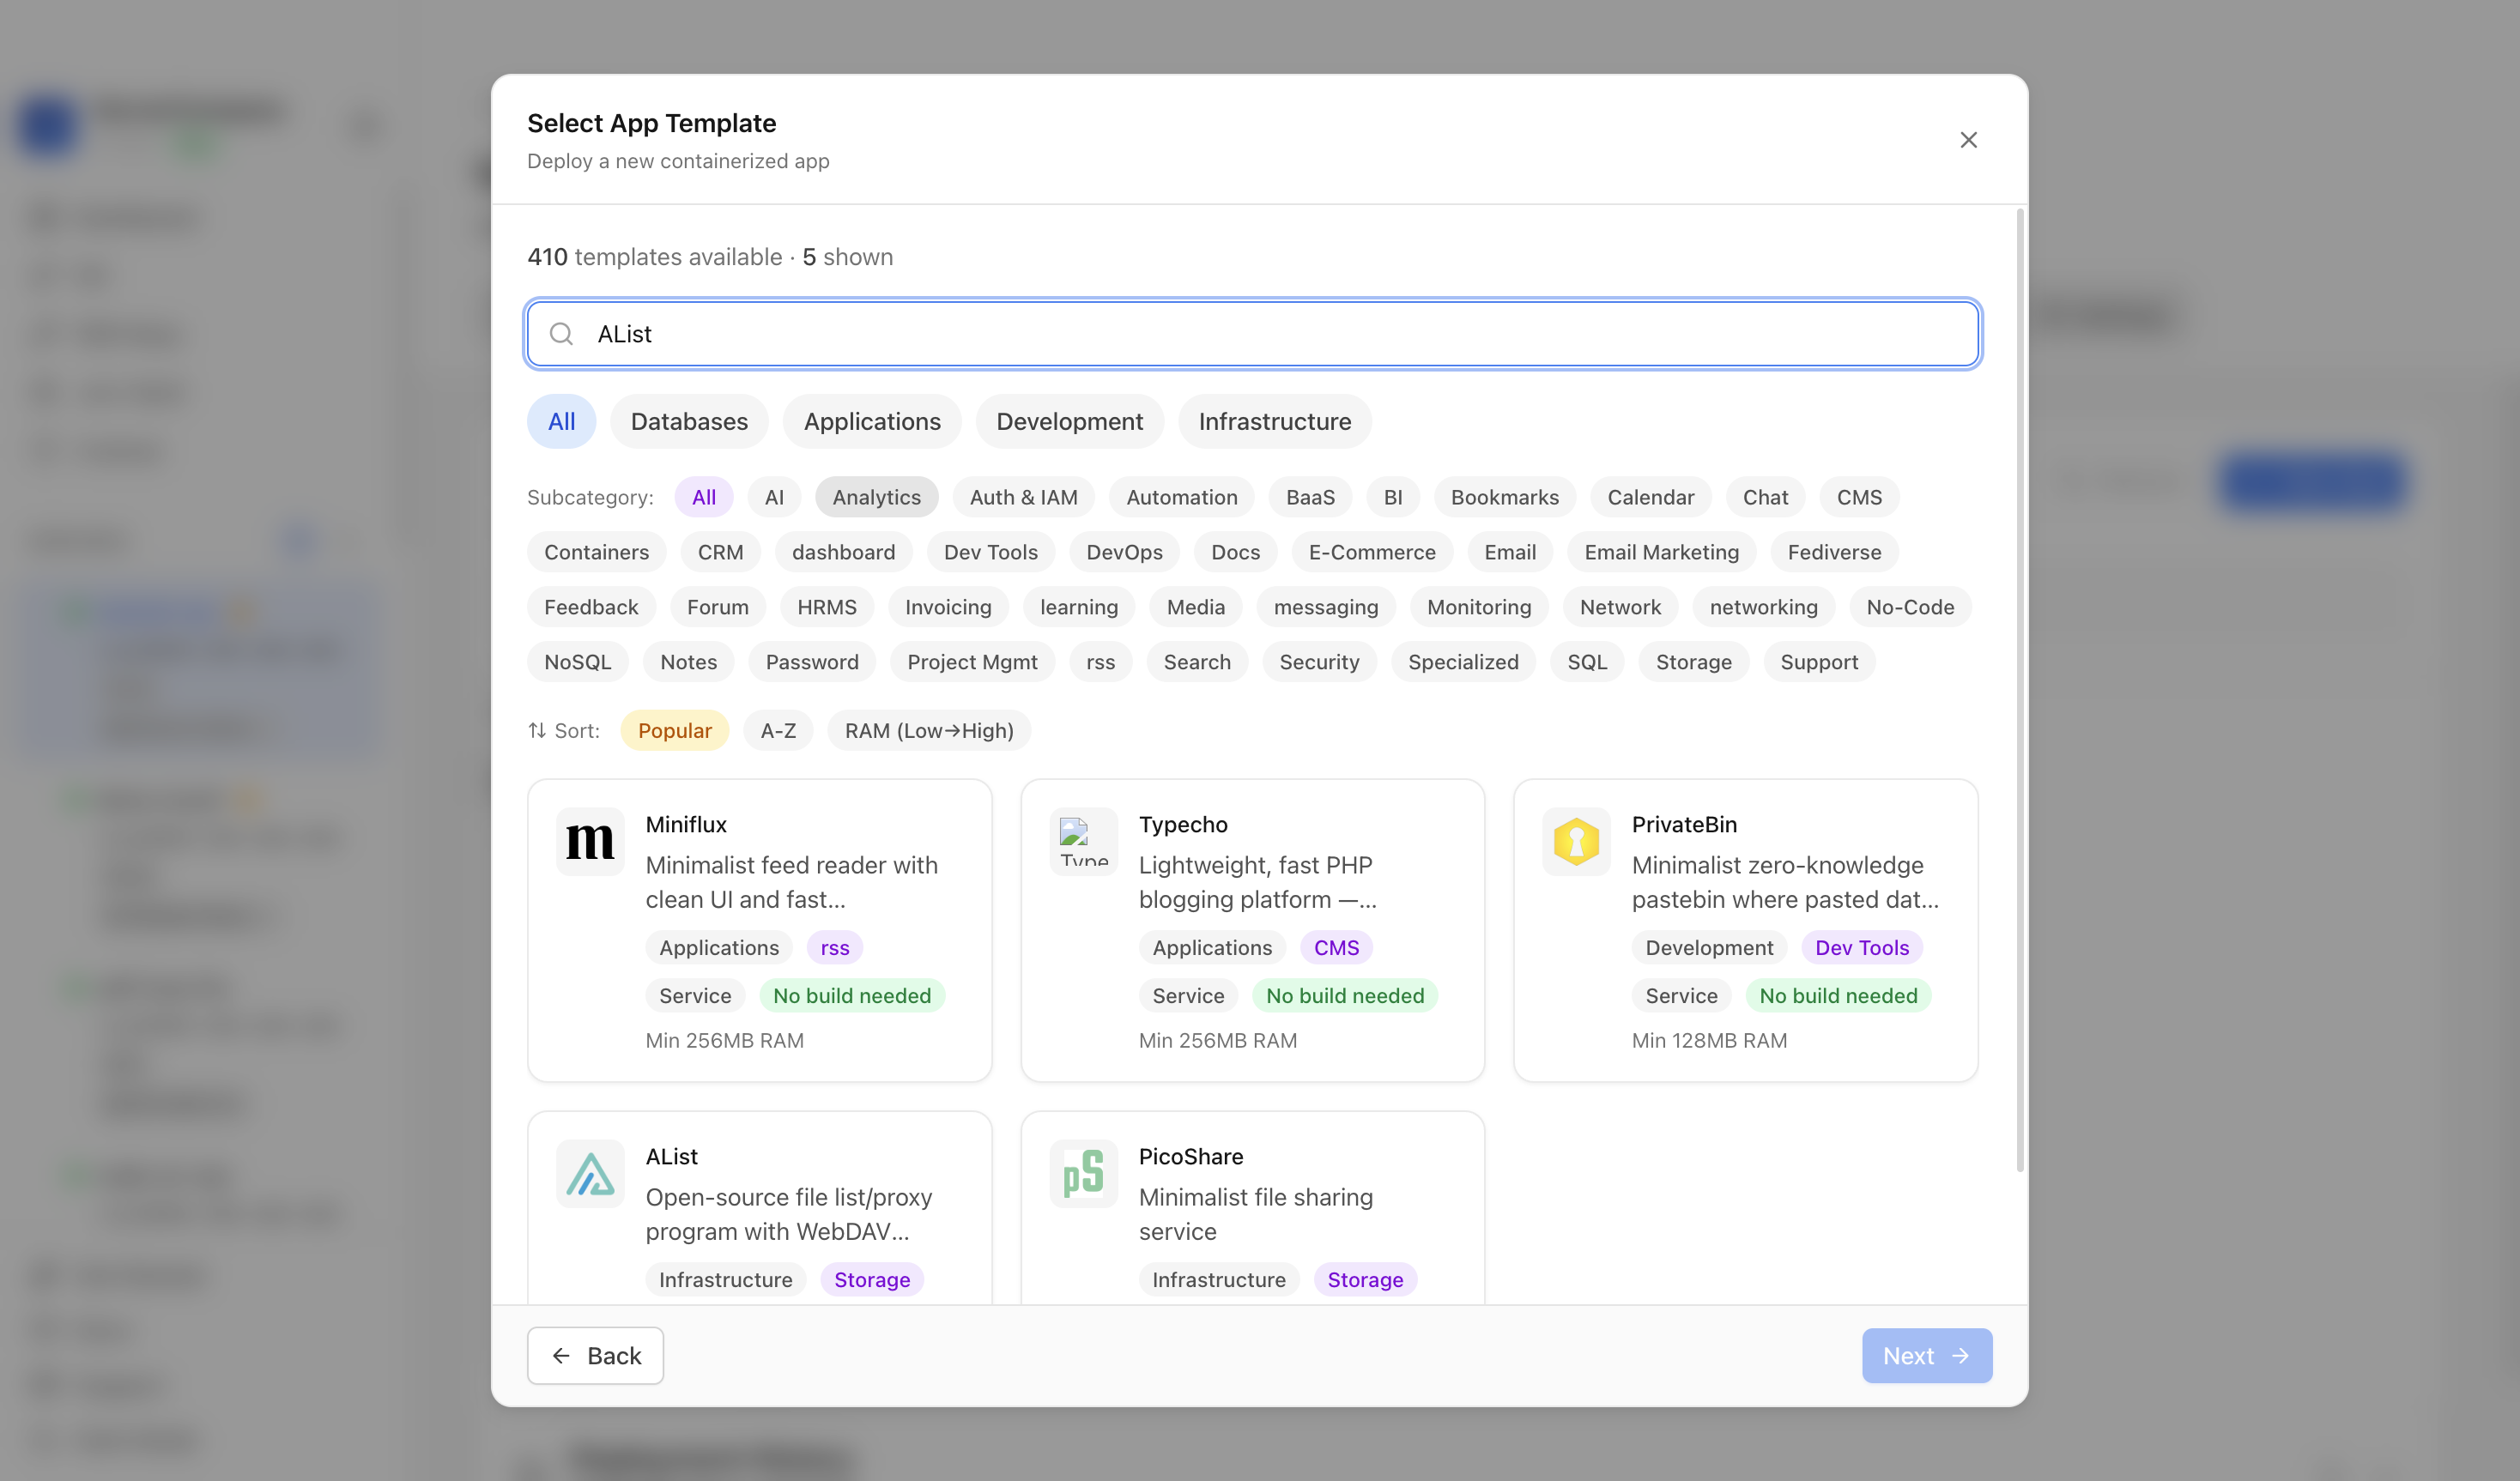Select the Databases category filter
Image resolution: width=2520 pixels, height=1481 pixels.
[689, 422]
